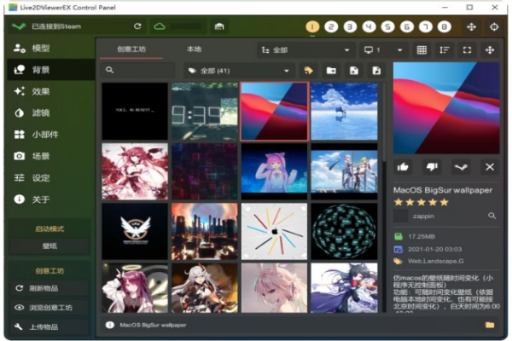This screenshot has width=512, height=341.
Task: Select slot number 5
Action: click(x=388, y=26)
